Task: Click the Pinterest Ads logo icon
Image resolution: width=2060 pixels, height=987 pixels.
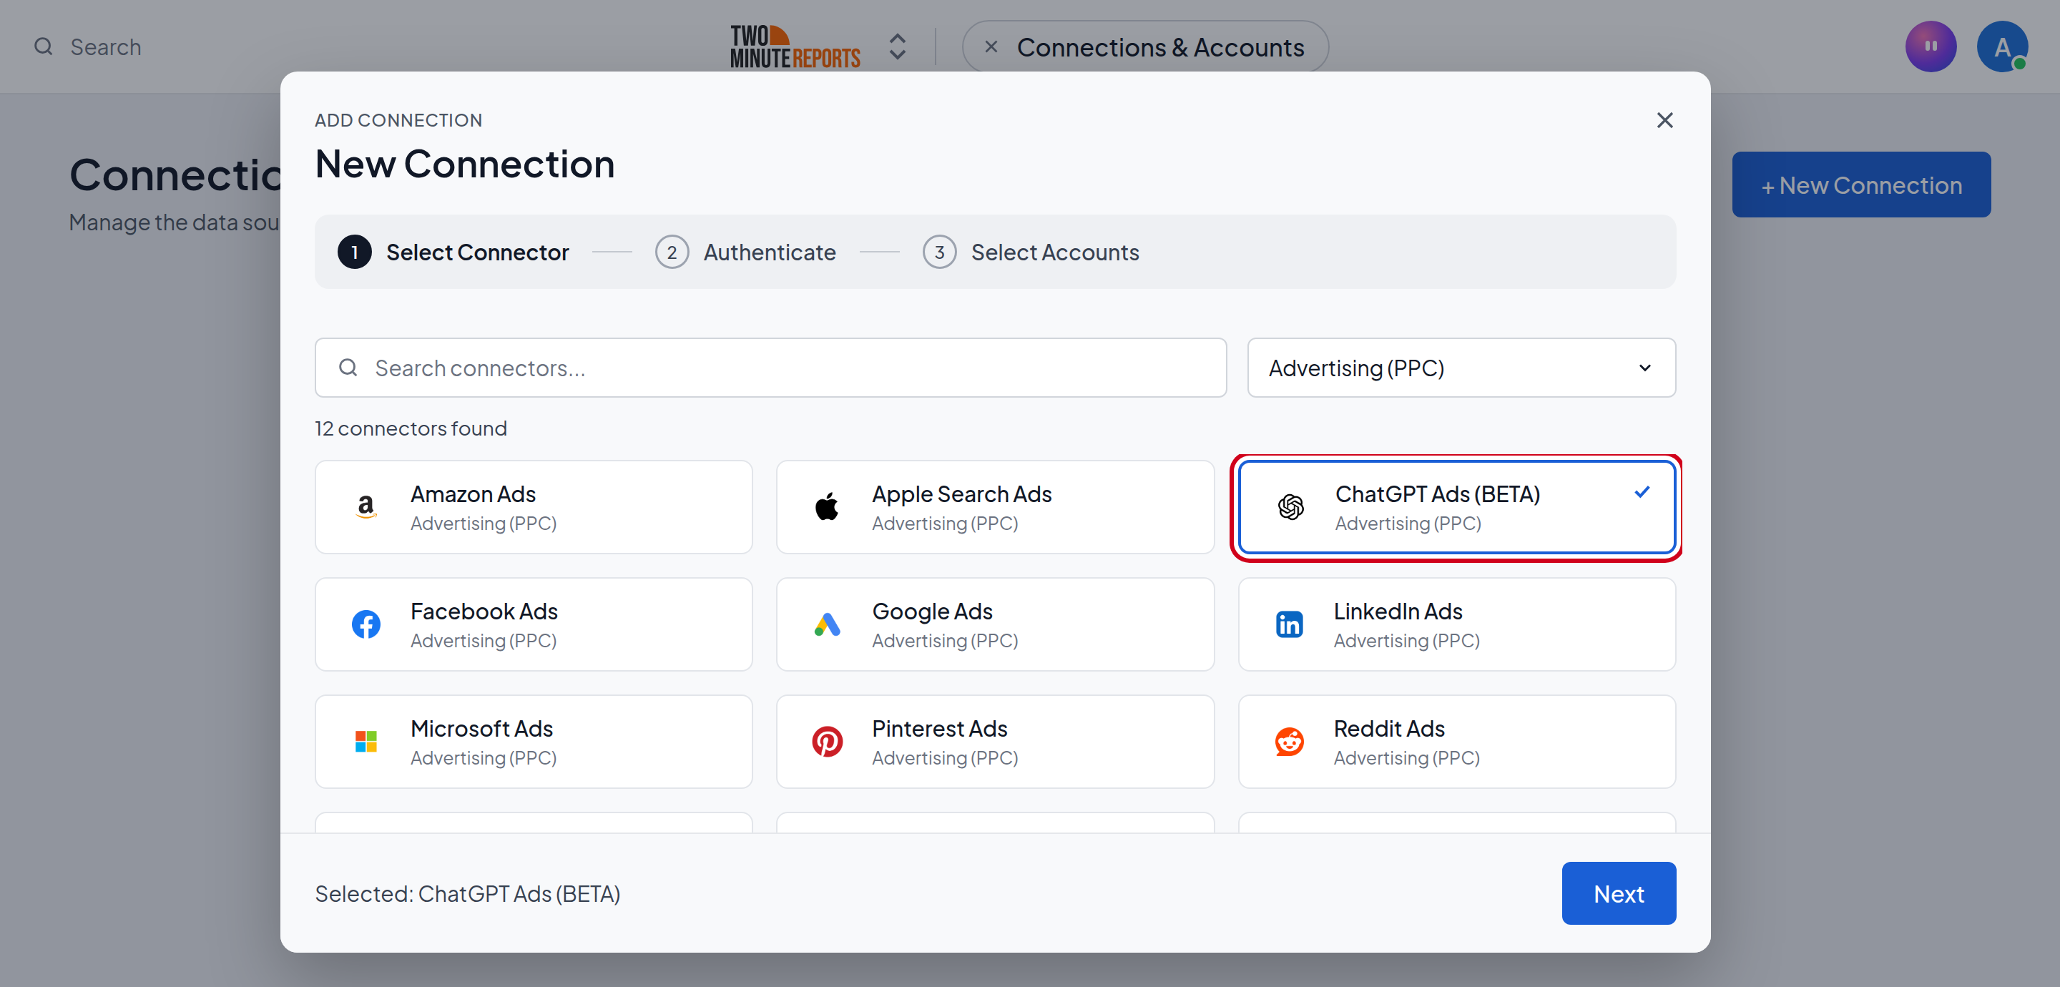Action: (827, 742)
